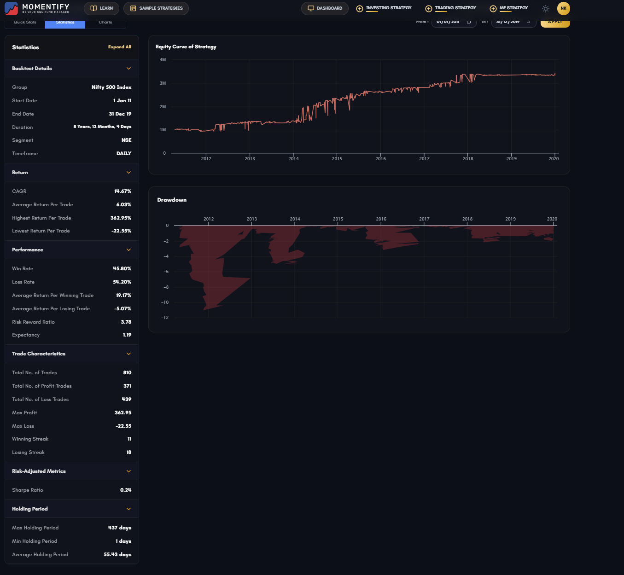Open Sample Strategies
This screenshot has height=575, width=624.
pos(156,8)
